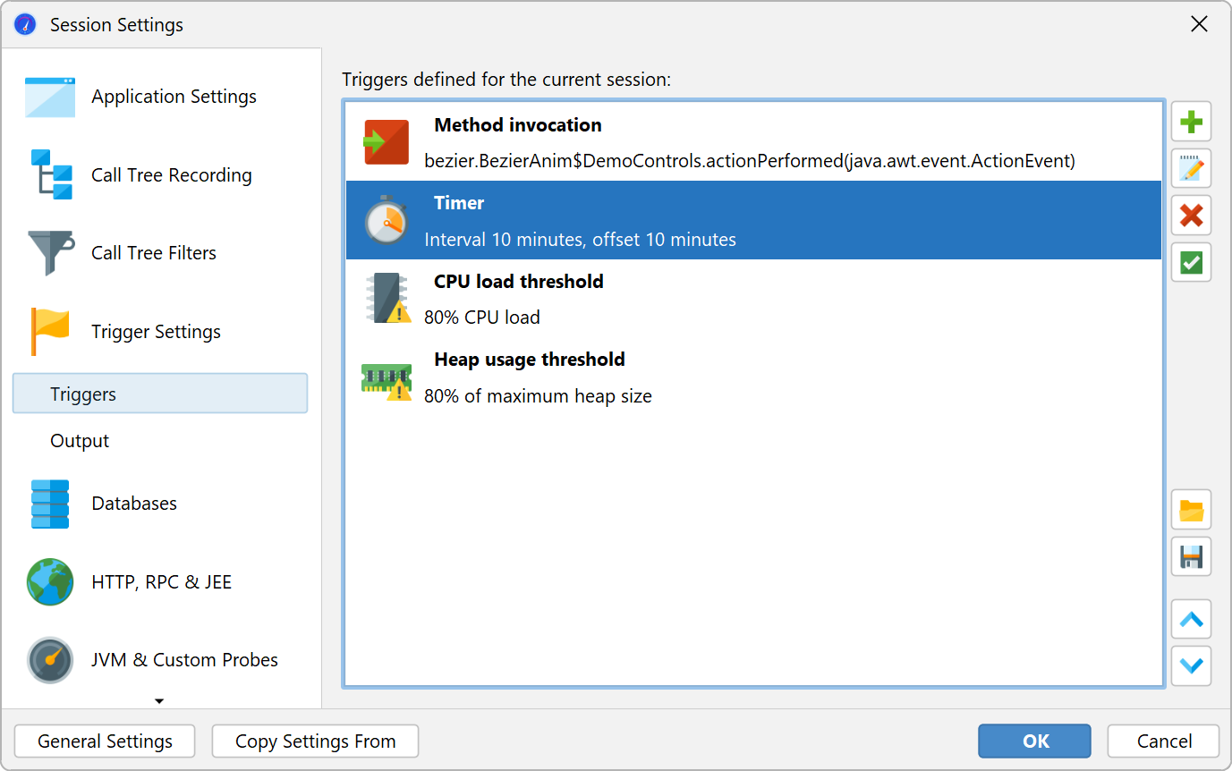Click the edit trigger notepad icon

tap(1191, 169)
